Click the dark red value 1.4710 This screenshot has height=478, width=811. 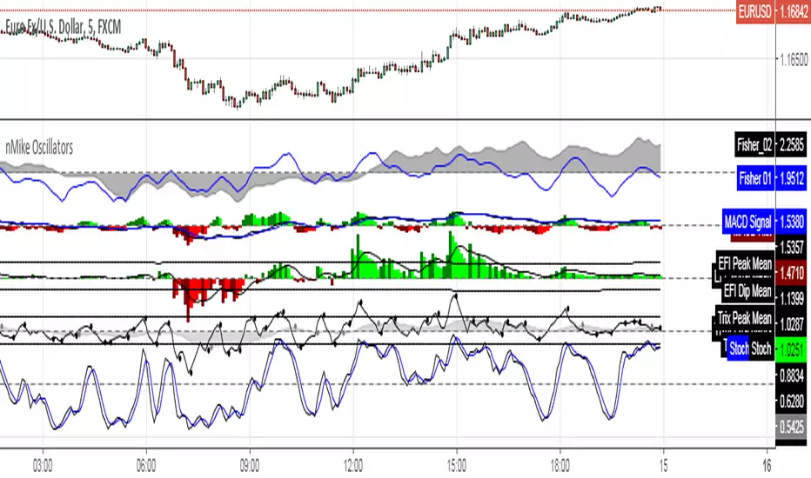(x=791, y=272)
